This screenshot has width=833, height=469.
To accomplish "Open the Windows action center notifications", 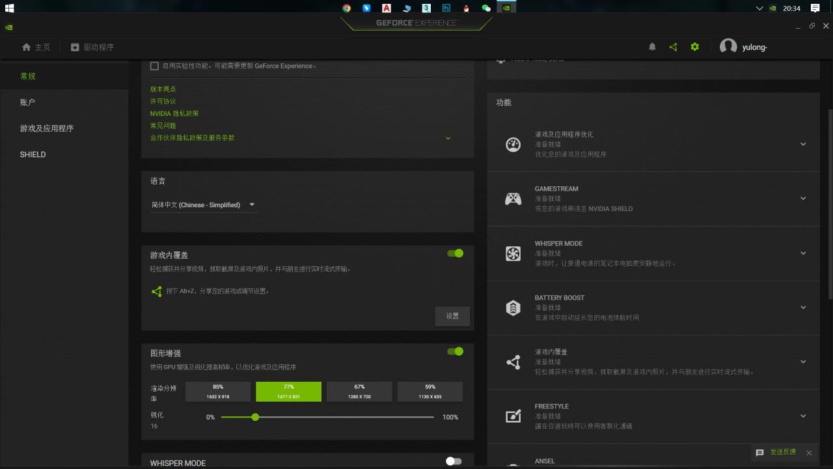I will (815, 8).
